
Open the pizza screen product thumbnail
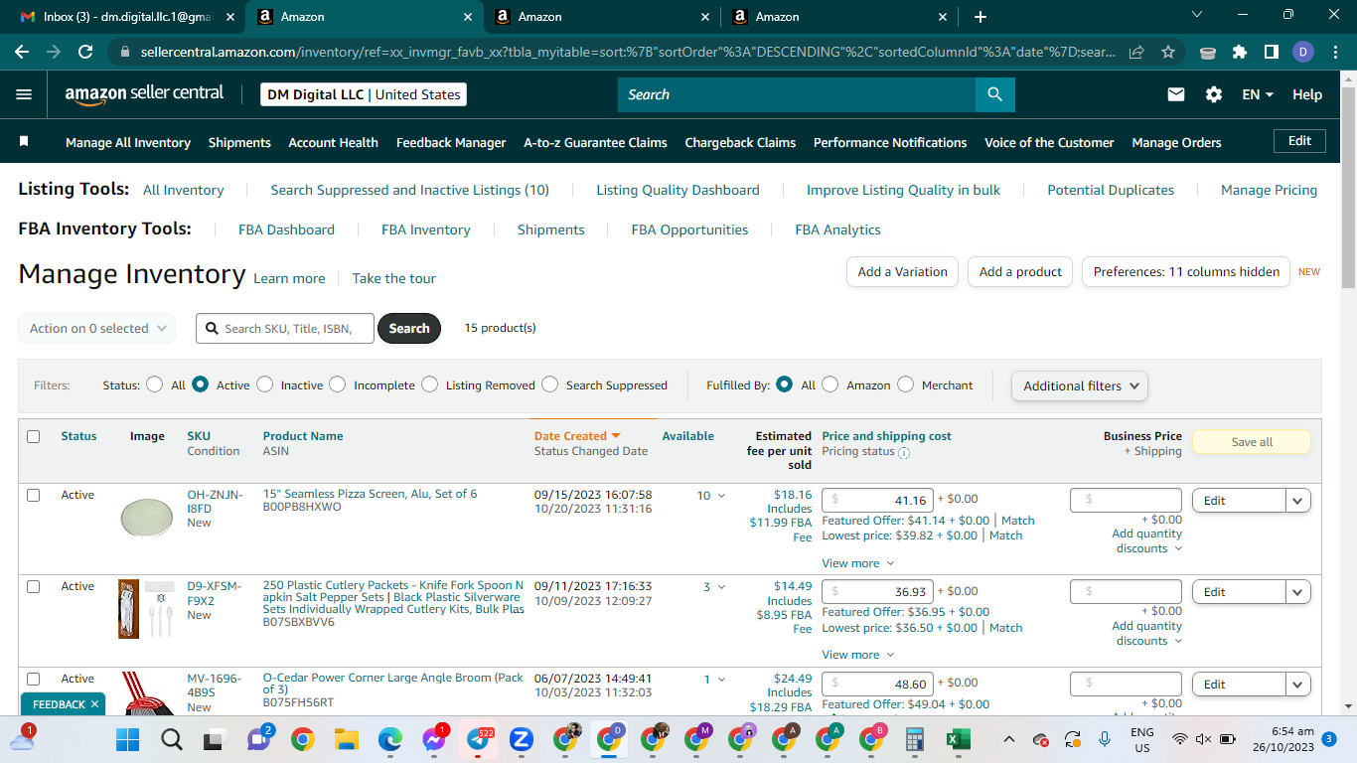tap(146, 517)
